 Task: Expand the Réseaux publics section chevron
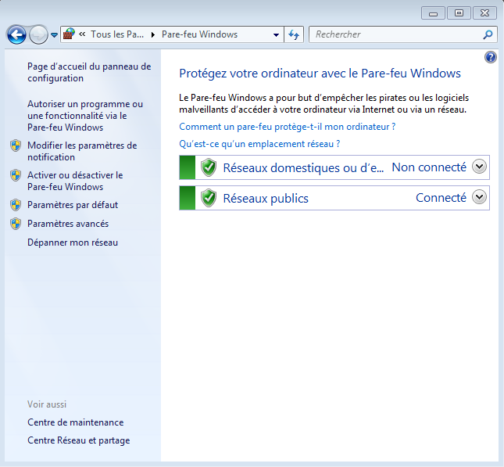pyautogui.click(x=479, y=197)
